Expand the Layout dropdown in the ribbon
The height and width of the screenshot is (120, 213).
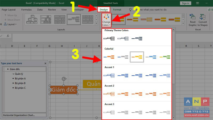(10, 24)
